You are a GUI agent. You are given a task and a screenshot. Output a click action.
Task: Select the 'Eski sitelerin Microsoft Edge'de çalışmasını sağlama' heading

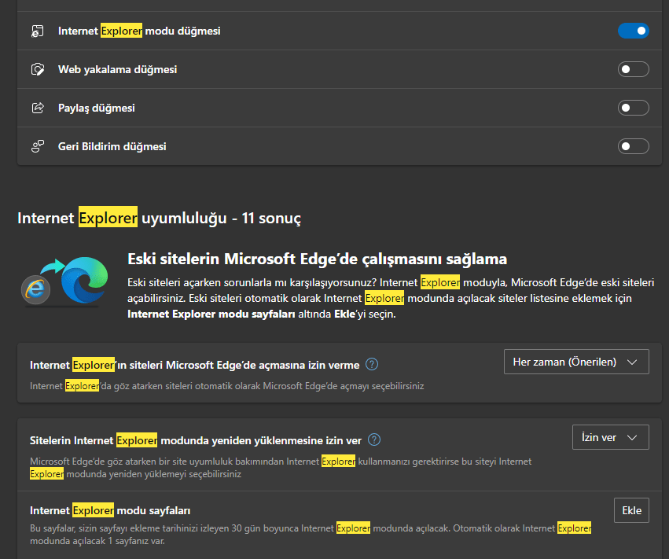(x=317, y=259)
